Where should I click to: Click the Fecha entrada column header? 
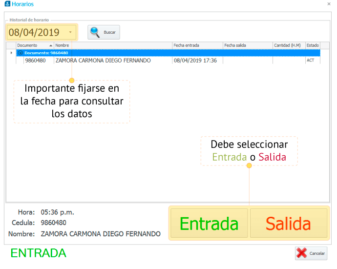(197, 45)
